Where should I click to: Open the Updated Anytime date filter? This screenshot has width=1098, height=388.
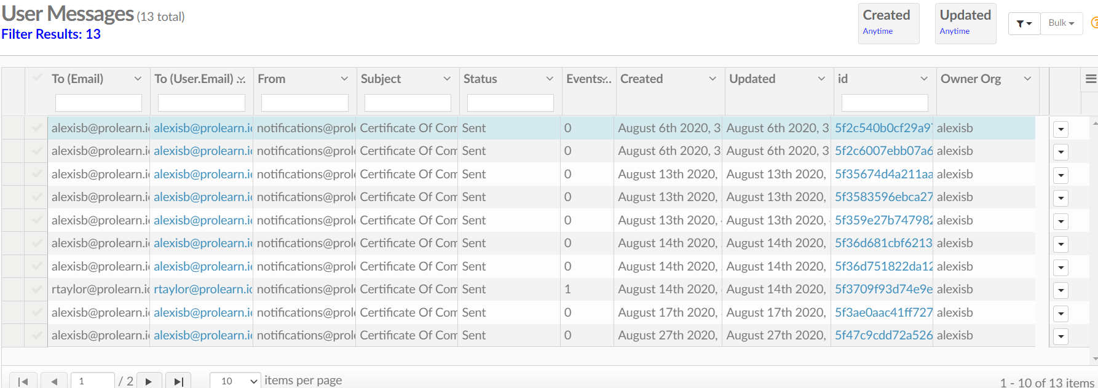click(x=965, y=23)
